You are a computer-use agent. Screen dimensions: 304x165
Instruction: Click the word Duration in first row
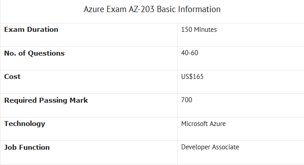(43, 30)
